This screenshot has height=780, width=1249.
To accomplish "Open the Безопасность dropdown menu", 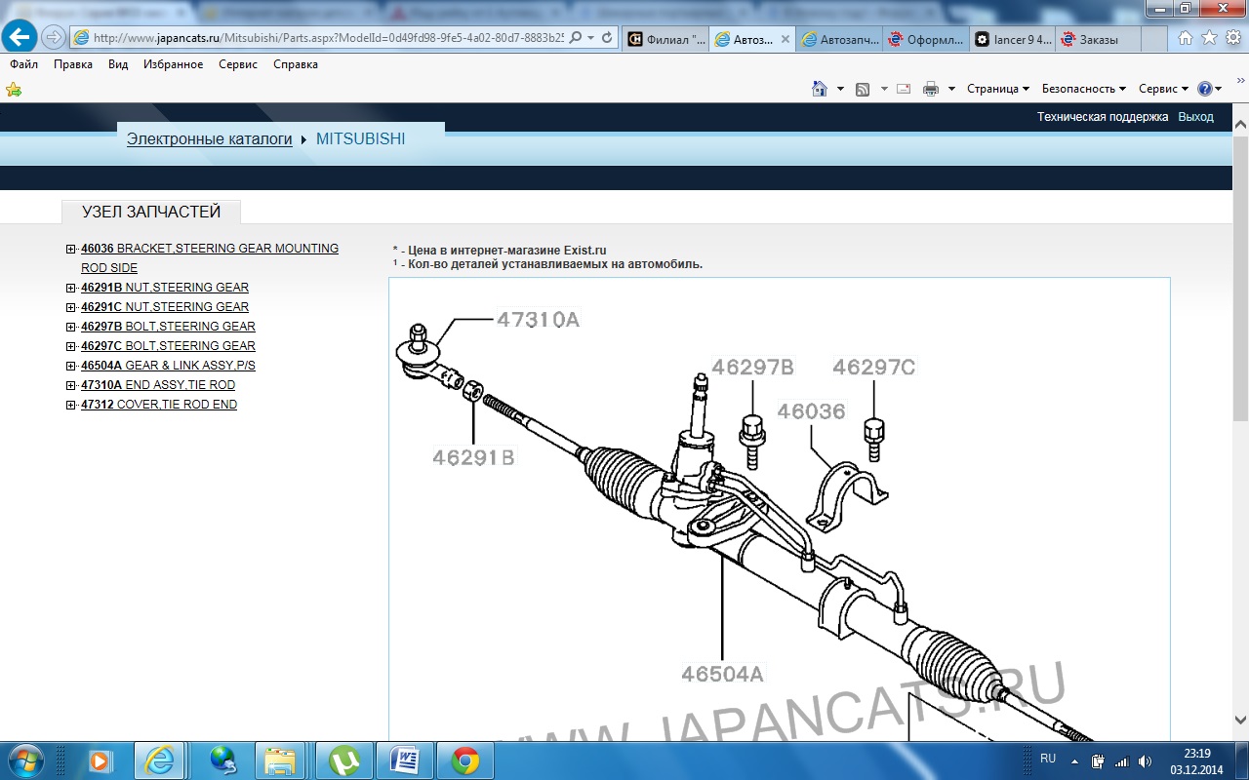I will [x=1083, y=89].
